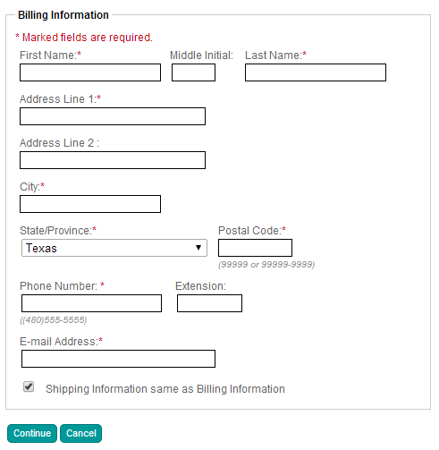Click the First Name input field
The height and width of the screenshot is (450, 439).
[x=90, y=72]
